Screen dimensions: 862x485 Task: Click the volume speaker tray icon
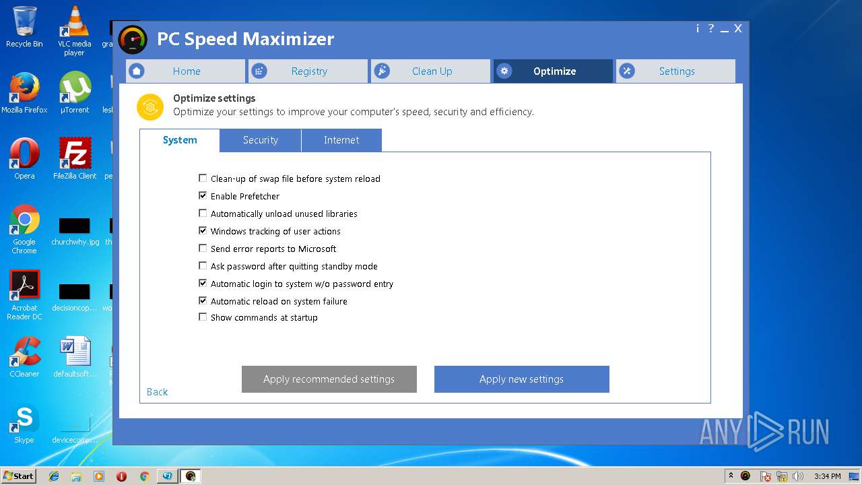click(797, 476)
